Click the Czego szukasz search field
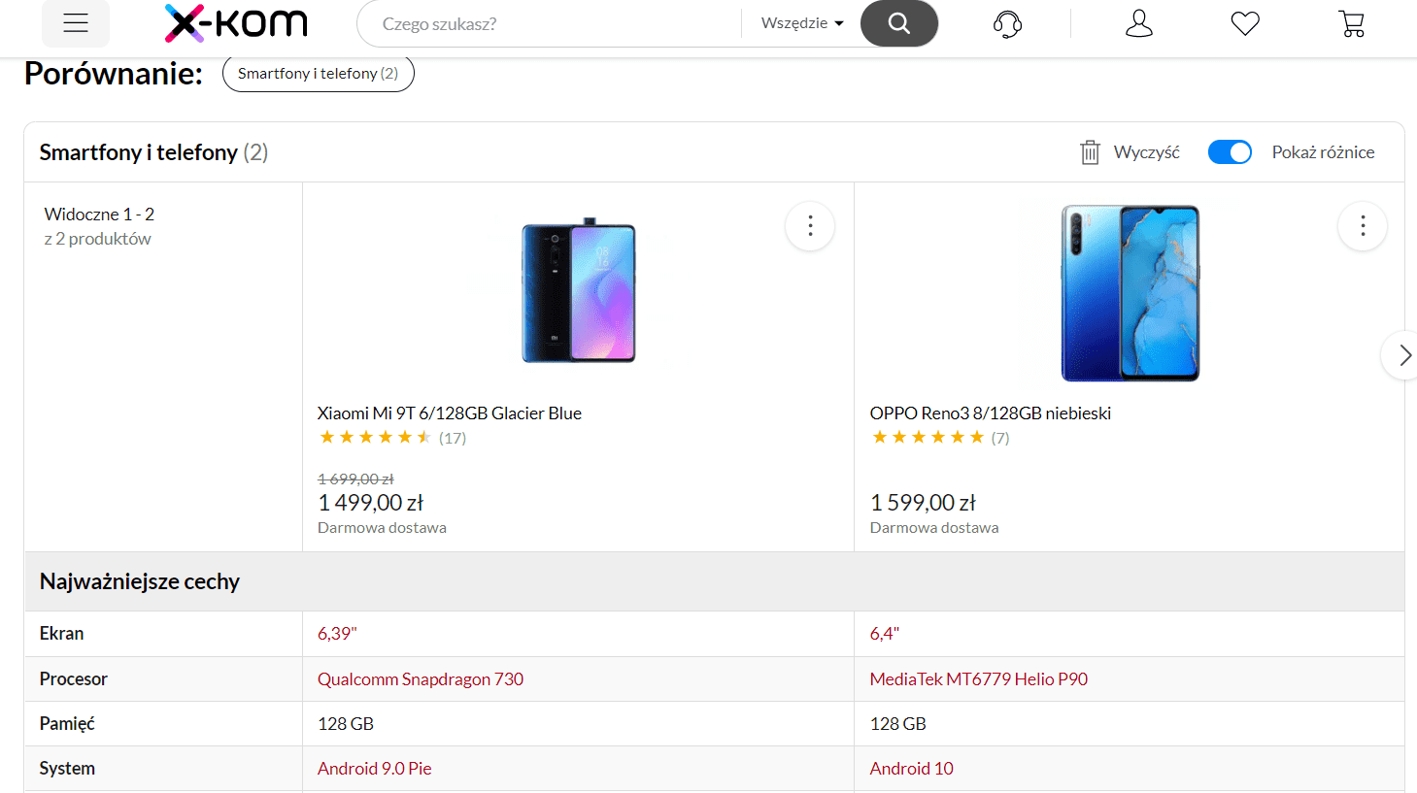 [x=549, y=23]
